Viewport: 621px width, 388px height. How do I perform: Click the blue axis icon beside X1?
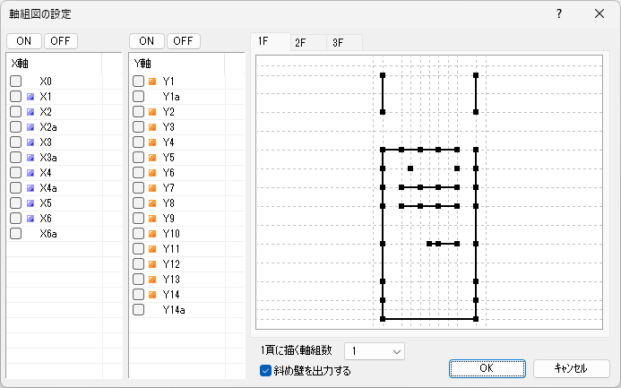point(30,97)
